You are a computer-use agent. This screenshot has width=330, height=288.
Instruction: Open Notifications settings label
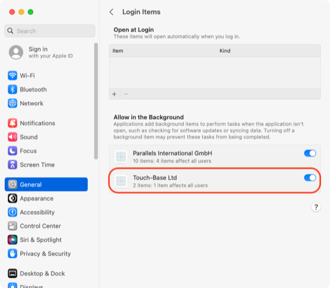point(37,123)
